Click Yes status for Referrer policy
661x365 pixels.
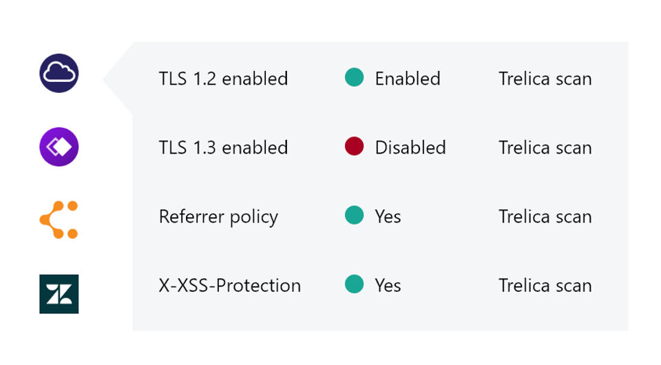[x=388, y=216]
